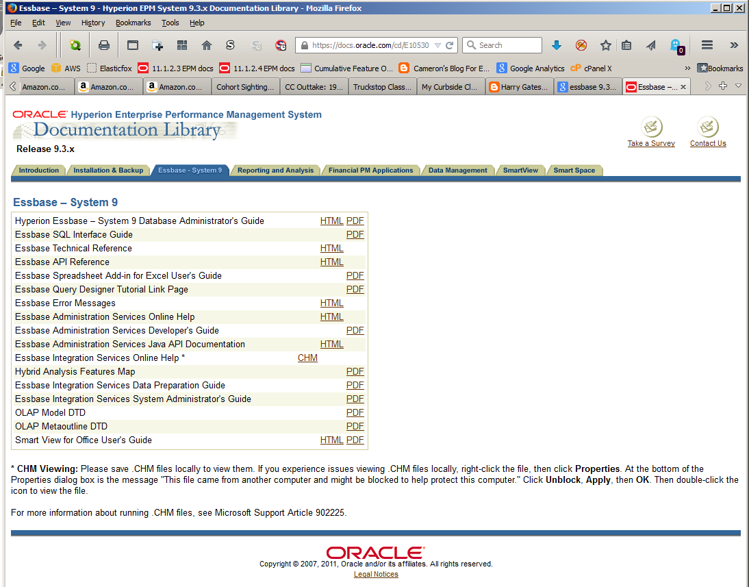Viewport: 749px width, 587px height.
Task: Open the list all tabs dropdown
Action: click(x=739, y=86)
